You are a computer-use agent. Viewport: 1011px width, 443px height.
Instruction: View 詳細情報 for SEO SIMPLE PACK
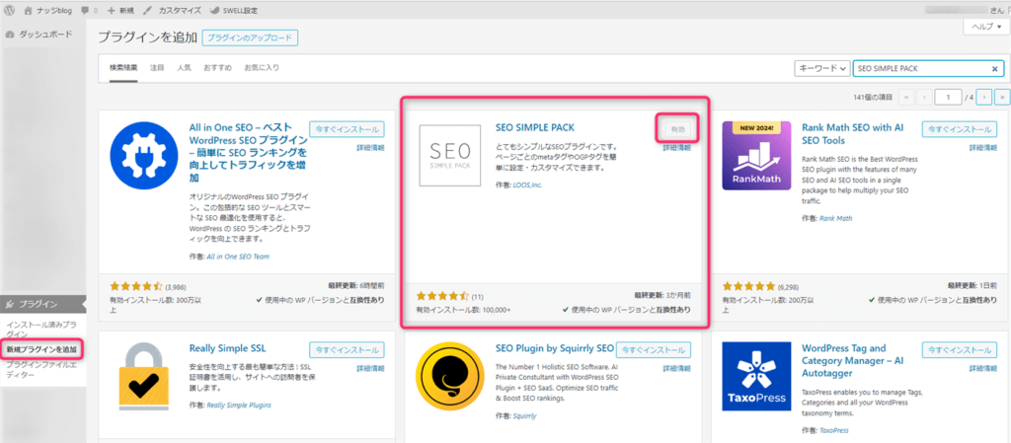click(x=676, y=147)
